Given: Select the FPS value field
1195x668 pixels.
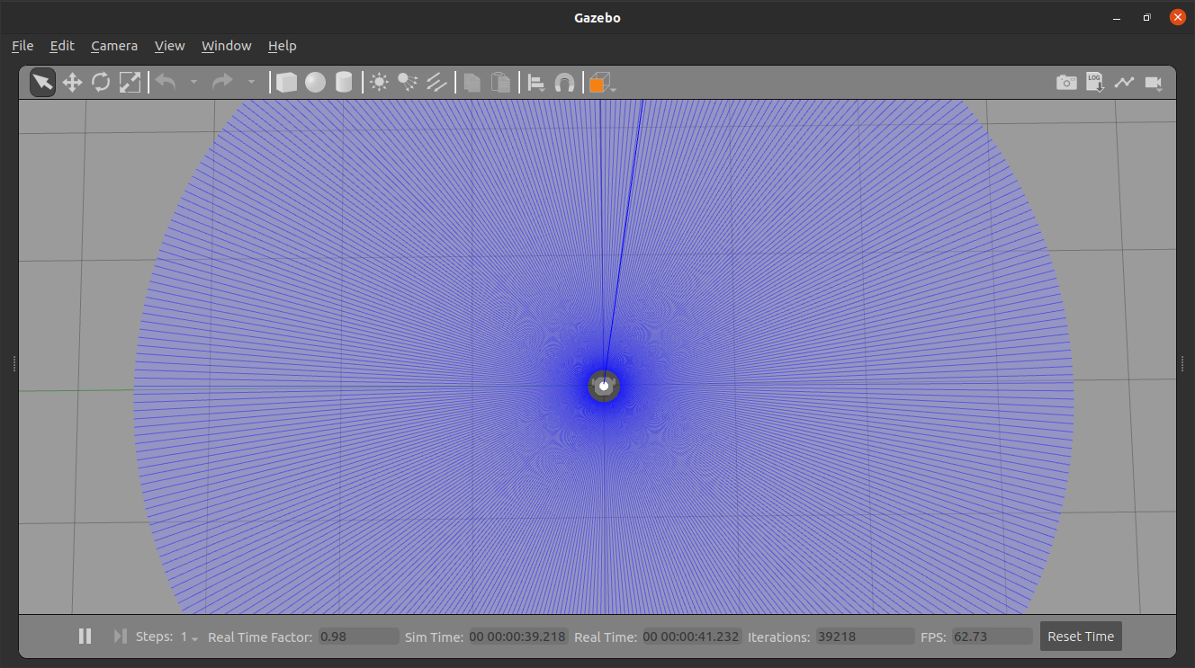Looking at the screenshot, I should click(x=993, y=637).
